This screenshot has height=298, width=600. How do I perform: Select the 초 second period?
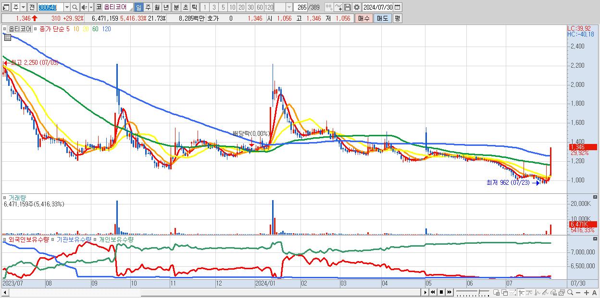185,8
